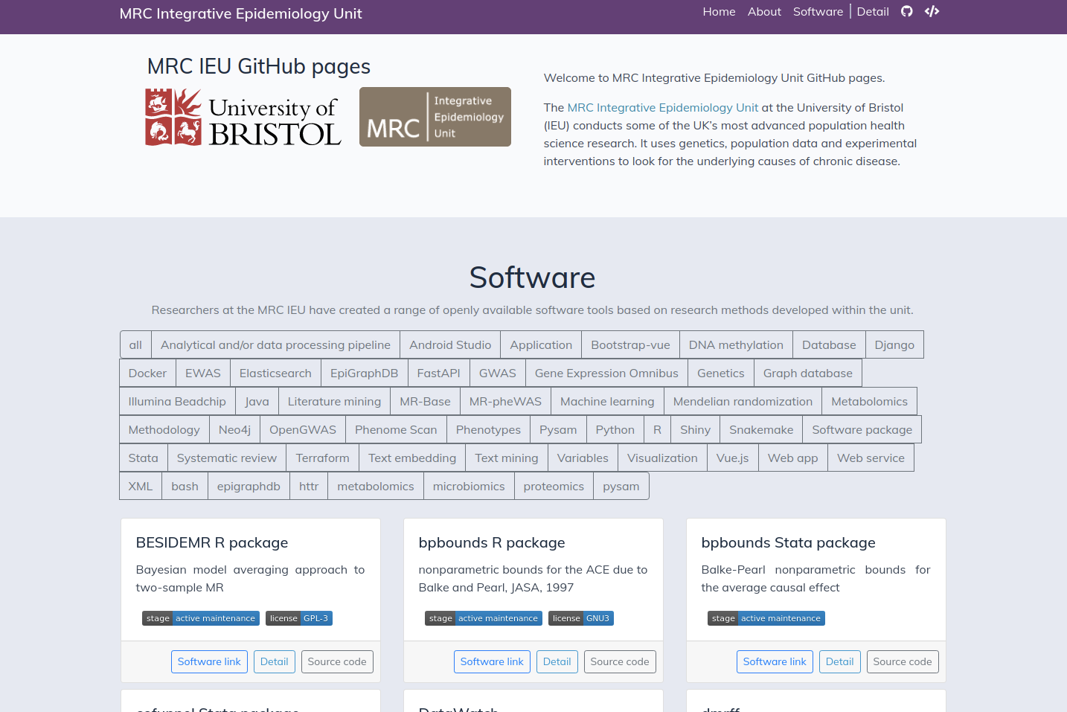Screen dimensions: 1067x712
Task: Select the Java filter tag
Action: click(x=257, y=401)
